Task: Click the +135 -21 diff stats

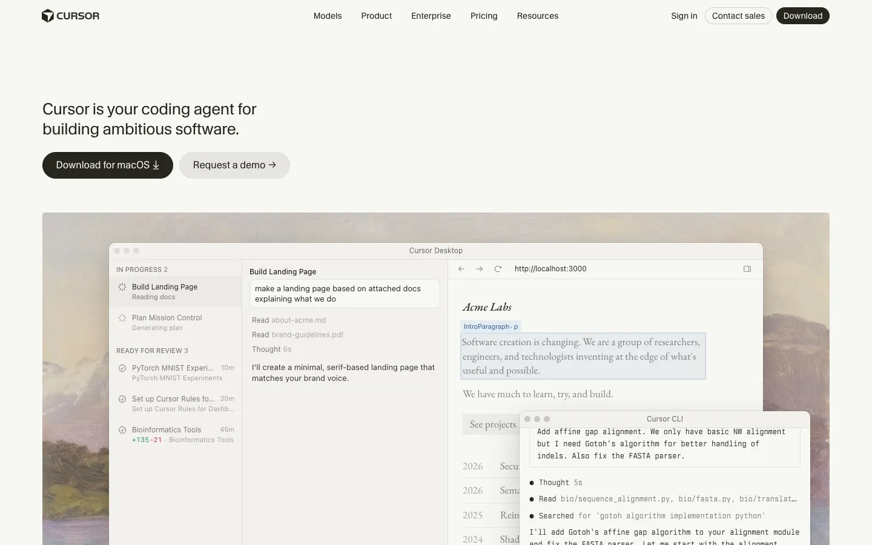Action: pos(147,440)
